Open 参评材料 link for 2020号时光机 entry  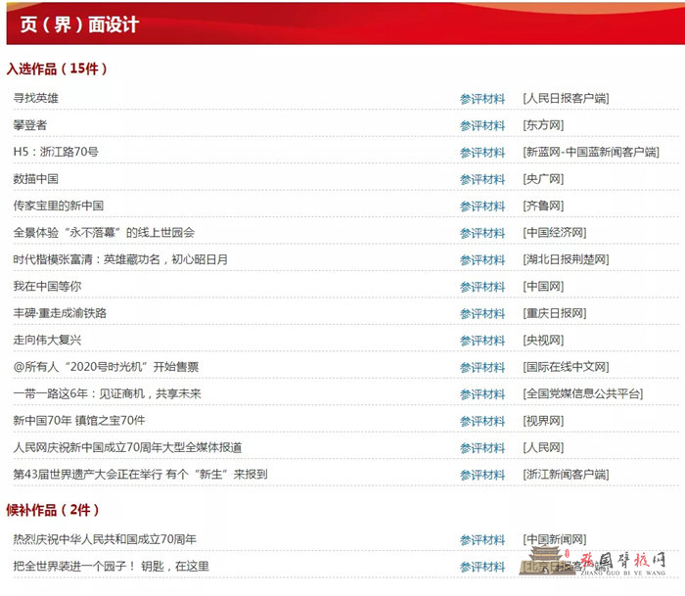482,367
